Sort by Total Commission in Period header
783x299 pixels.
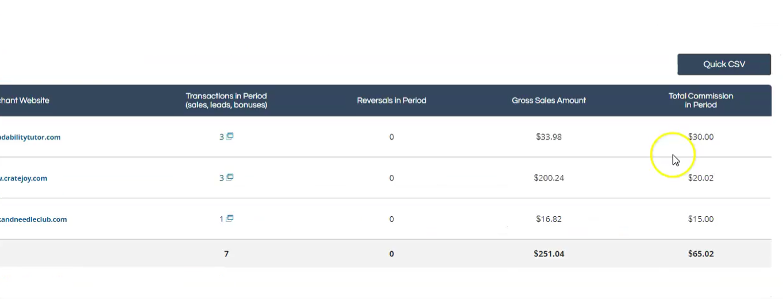(701, 101)
